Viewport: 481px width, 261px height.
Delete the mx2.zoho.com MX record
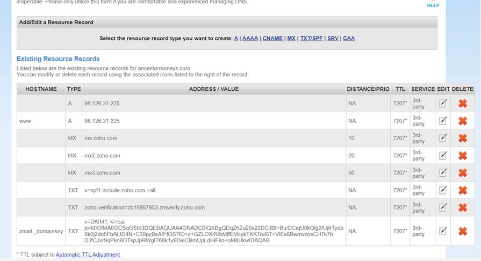pos(462,156)
